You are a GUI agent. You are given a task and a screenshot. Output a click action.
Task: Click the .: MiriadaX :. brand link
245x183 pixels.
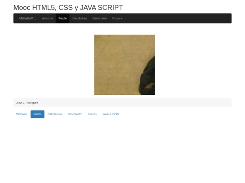tap(26, 19)
